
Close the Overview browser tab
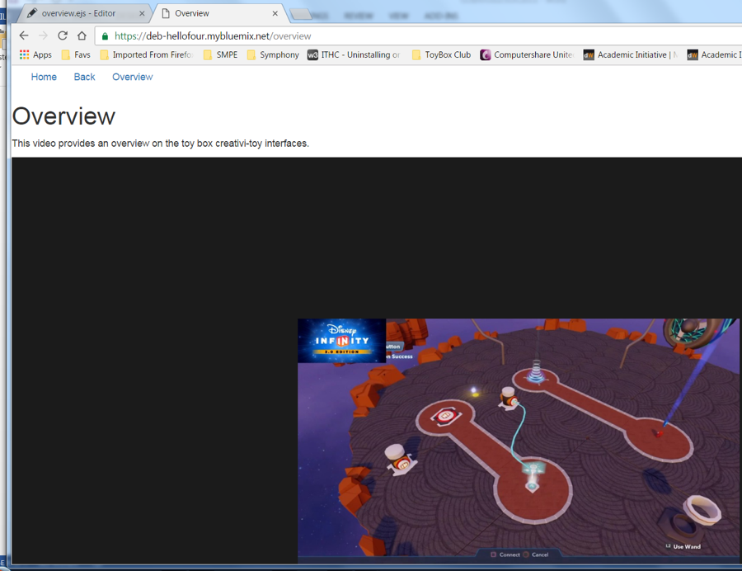click(x=275, y=14)
